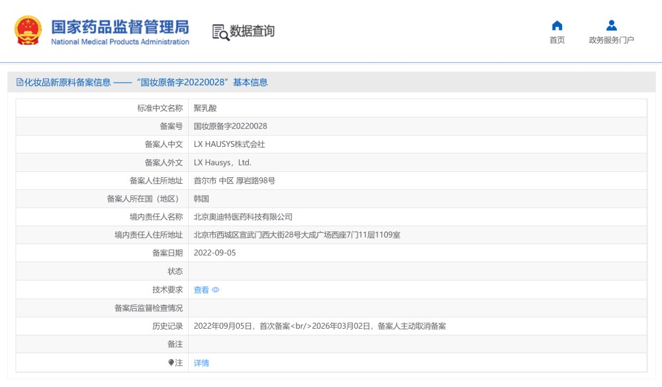Open the 查看 link for 技术要求
The width and height of the screenshot is (662, 387).
pyautogui.click(x=200, y=289)
